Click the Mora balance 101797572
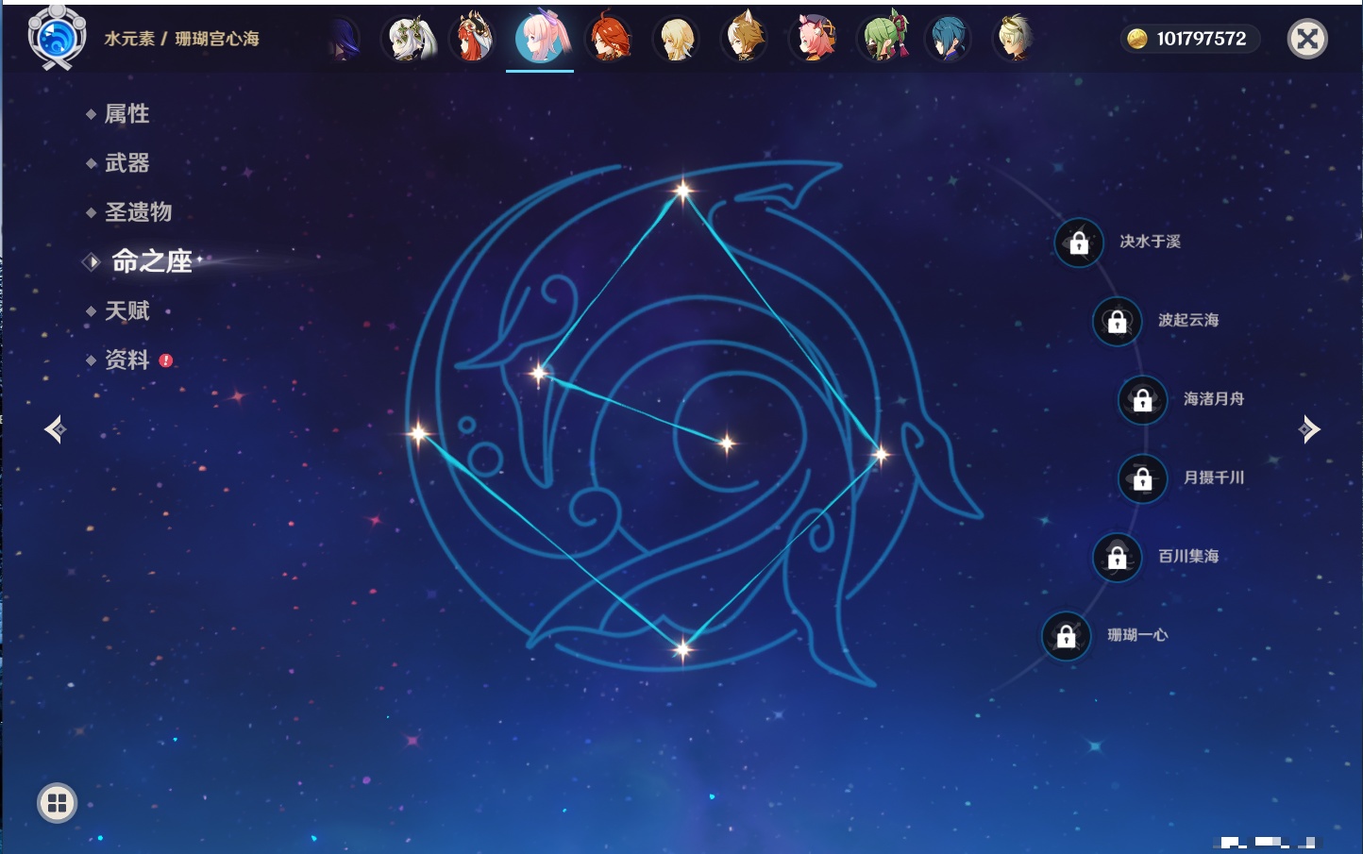The image size is (1363, 854). point(1202,39)
